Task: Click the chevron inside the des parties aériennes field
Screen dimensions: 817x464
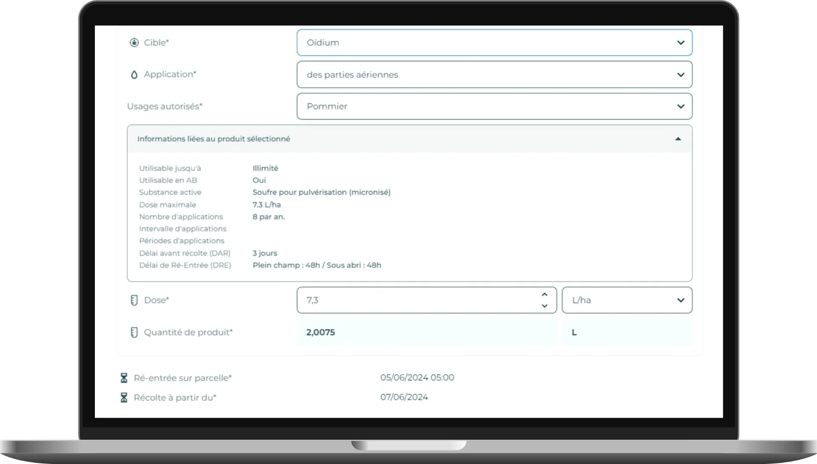Action: (x=681, y=74)
